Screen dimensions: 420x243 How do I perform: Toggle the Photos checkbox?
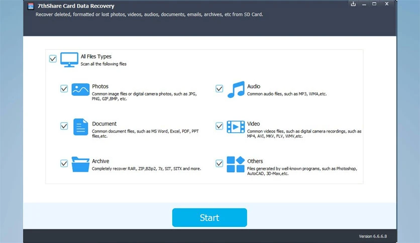[x=64, y=88]
